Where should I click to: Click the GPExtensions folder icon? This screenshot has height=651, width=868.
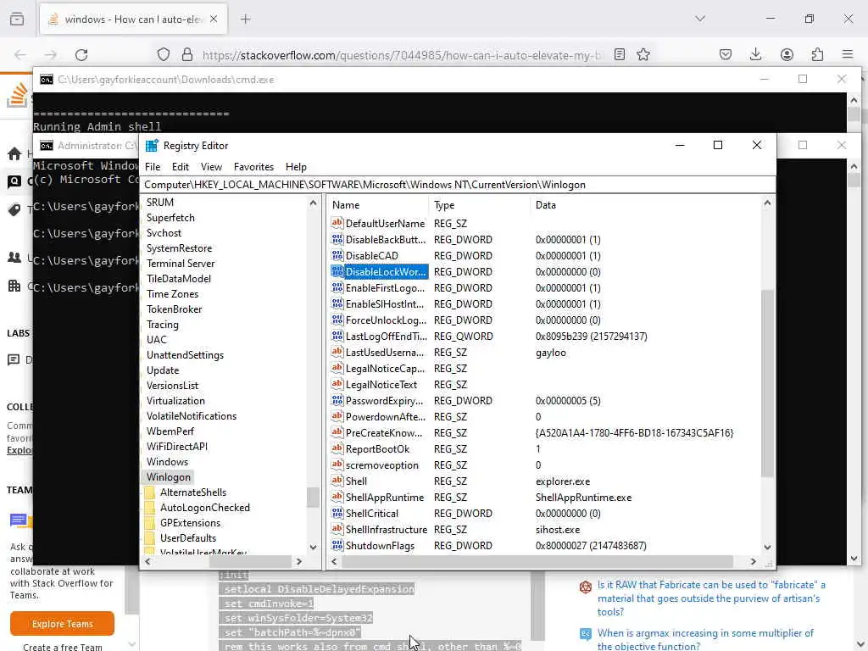coord(149,522)
